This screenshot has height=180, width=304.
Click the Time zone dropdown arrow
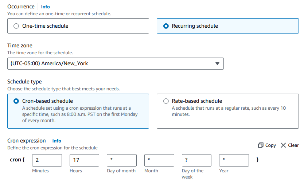click(217, 63)
